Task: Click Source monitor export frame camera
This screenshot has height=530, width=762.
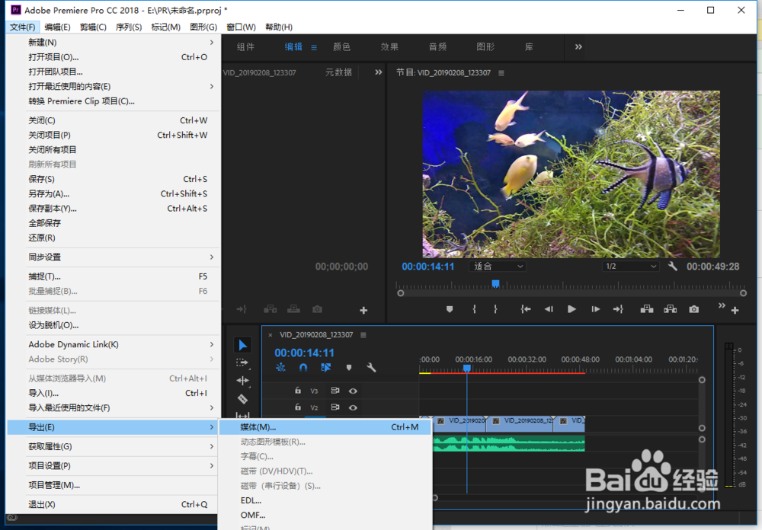Action: 317,309
